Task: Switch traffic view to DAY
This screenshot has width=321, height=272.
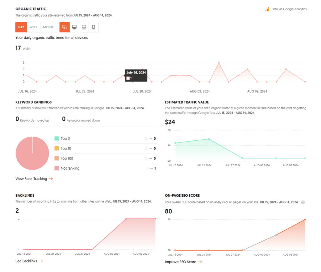Action: pos(21,27)
